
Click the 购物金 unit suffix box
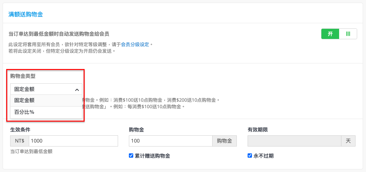[225, 141]
